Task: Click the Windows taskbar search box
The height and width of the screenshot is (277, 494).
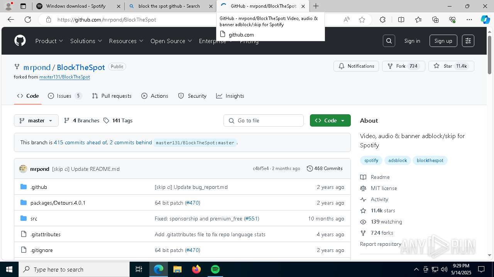Action: (x=74, y=269)
